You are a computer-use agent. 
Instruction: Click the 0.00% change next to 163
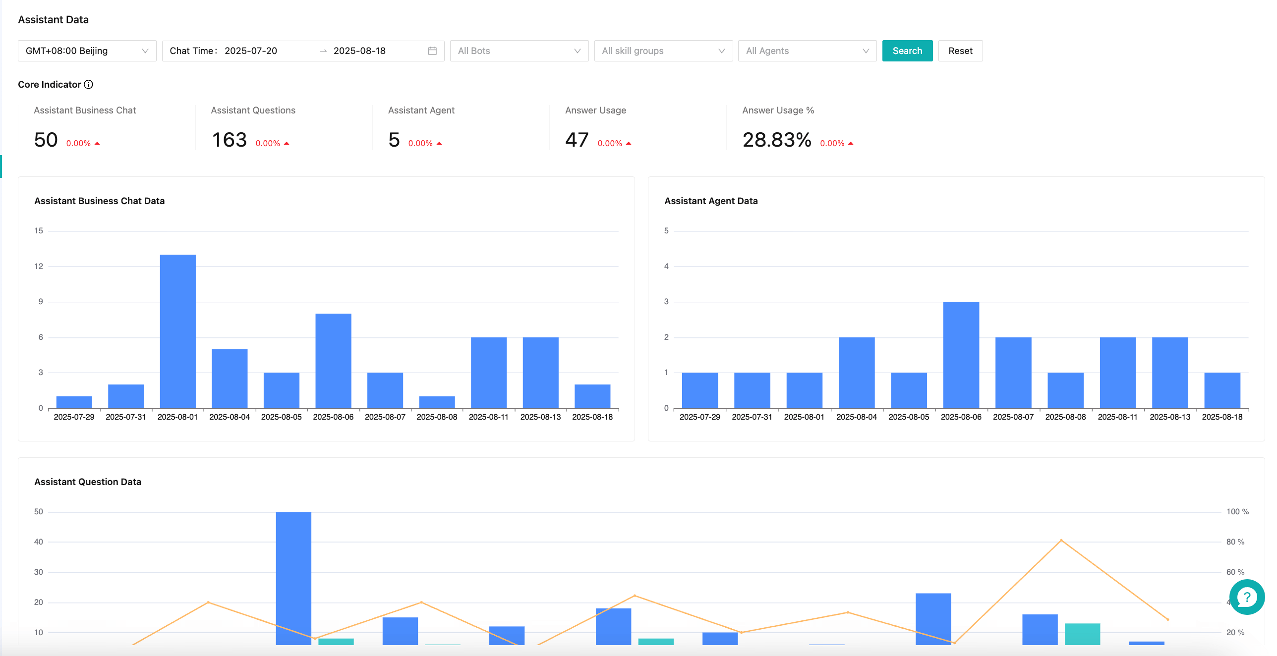tap(268, 144)
